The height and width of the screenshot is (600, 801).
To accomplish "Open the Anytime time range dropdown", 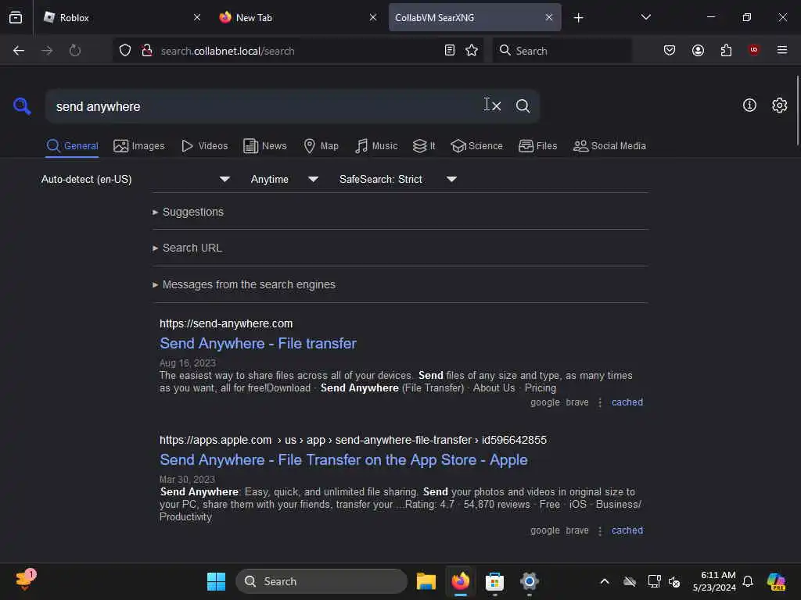I will [285, 179].
